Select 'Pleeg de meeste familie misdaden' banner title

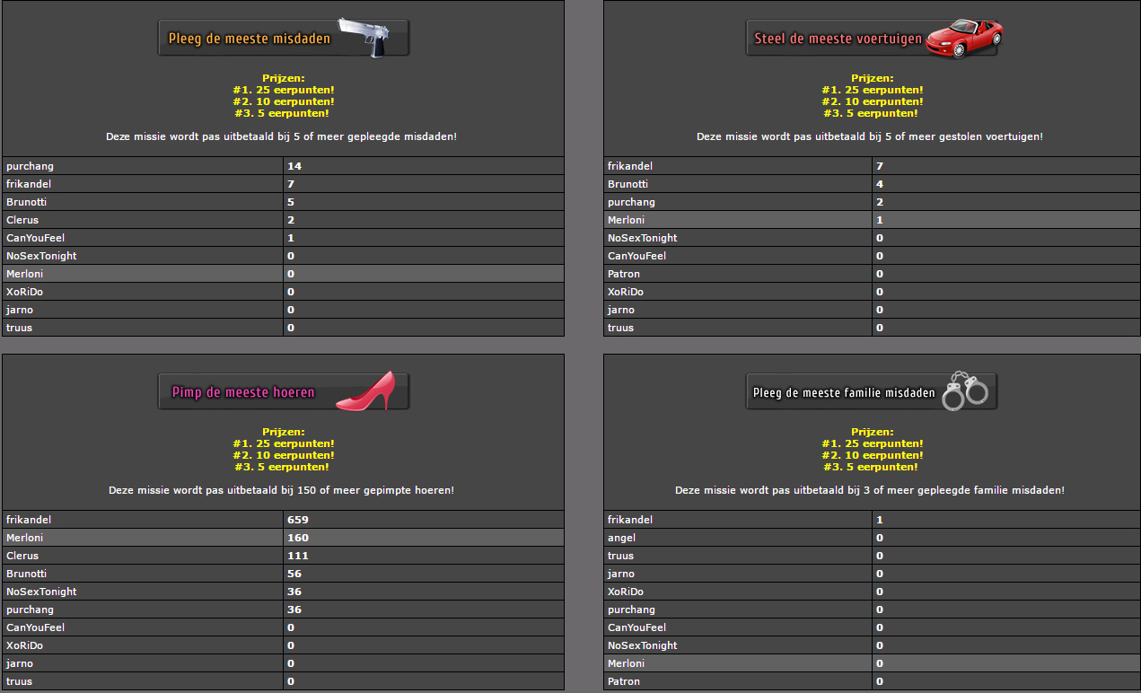(844, 392)
